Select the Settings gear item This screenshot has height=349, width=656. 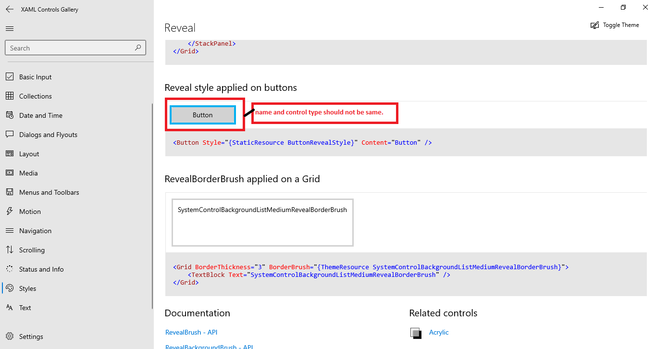coord(10,336)
